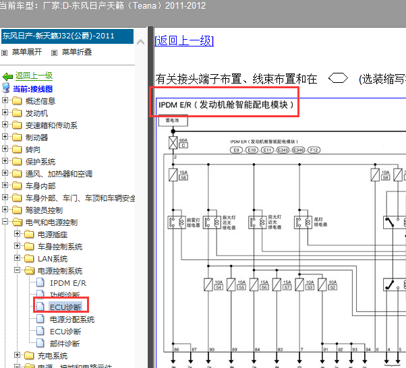Viewport: 406px width, 368px height.
Task: Expand the 充电系统 tree node
Action: [x=17, y=355]
